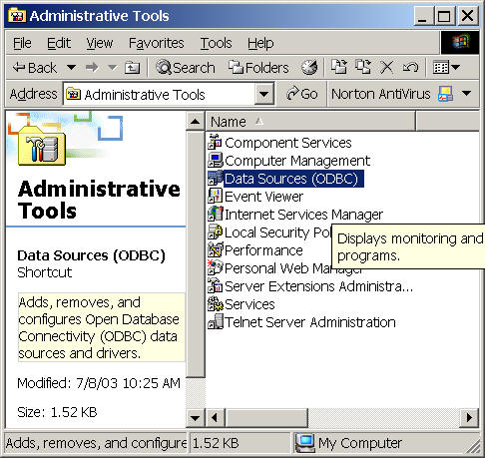Click the Undo toolbar icon

pyautogui.click(x=410, y=68)
